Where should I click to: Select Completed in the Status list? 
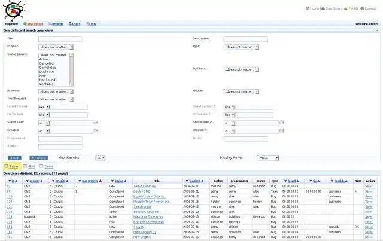pos(48,68)
